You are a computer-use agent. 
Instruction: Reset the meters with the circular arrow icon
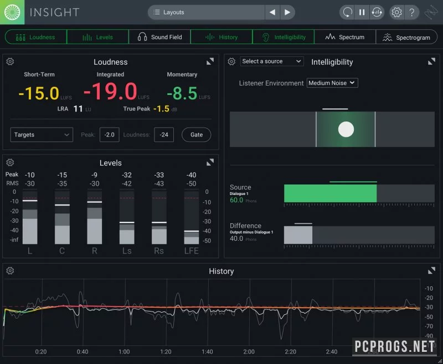tap(347, 12)
